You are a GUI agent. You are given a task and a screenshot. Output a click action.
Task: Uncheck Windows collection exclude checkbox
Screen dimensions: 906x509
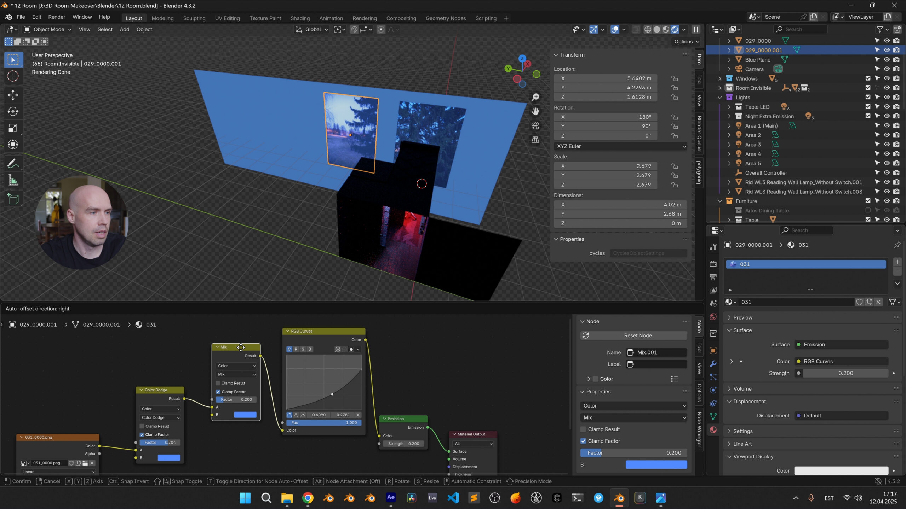867,78
